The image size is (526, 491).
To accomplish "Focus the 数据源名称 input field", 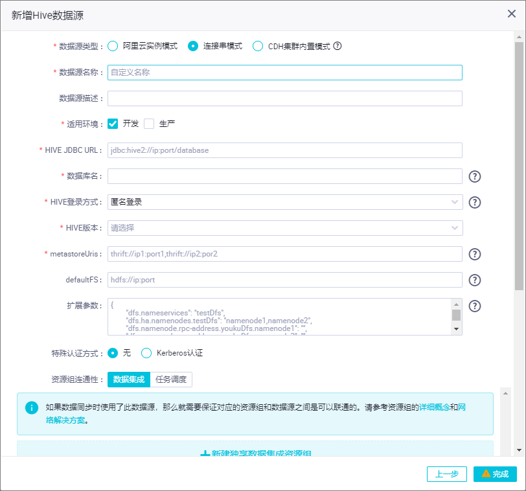I will click(x=285, y=73).
